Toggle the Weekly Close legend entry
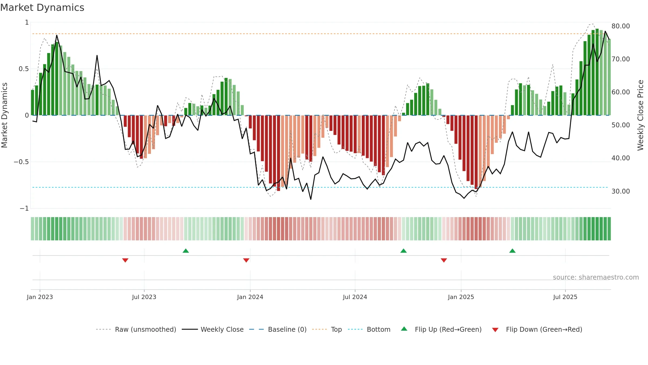The height and width of the screenshot is (365, 648). (x=213, y=329)
